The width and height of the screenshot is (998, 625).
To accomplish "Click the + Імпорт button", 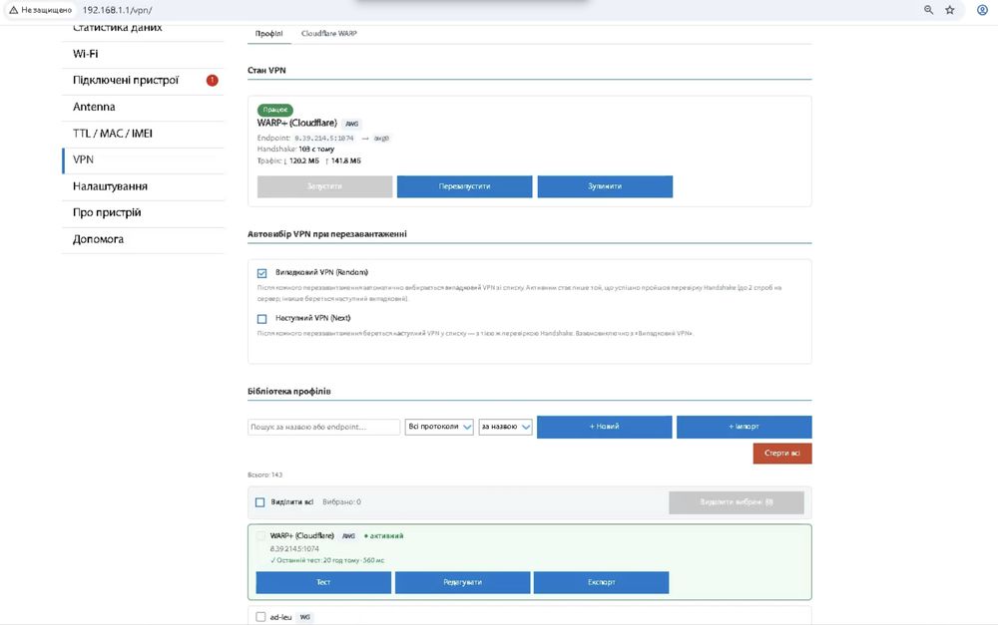I will pyautogui.click(x=745, y=427).
